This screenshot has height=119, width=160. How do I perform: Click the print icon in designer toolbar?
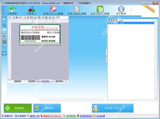14,18
